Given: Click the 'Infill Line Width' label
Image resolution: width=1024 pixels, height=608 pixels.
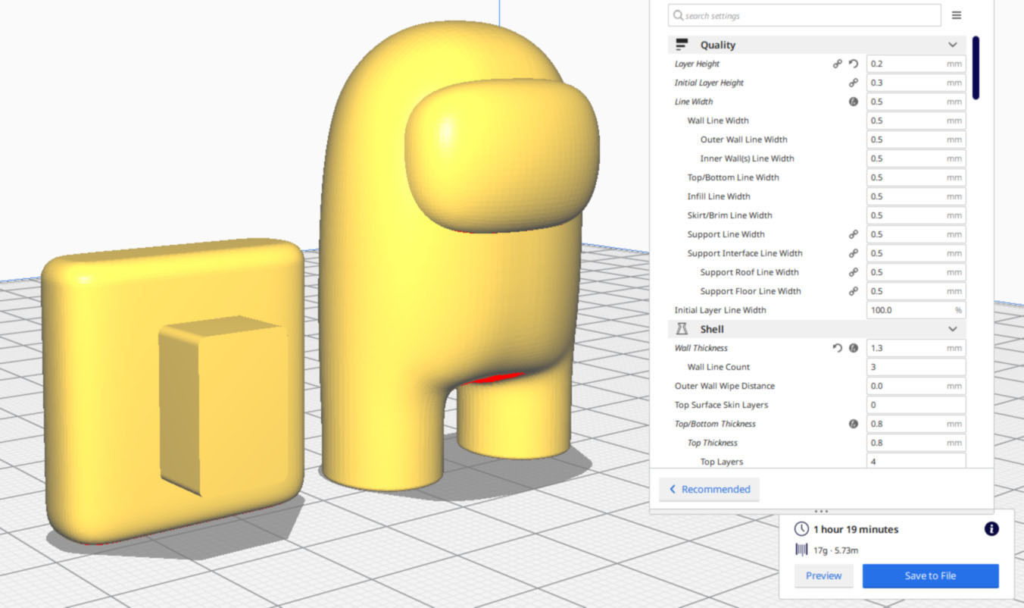Looking at the screenshot, I should [720, 196].
